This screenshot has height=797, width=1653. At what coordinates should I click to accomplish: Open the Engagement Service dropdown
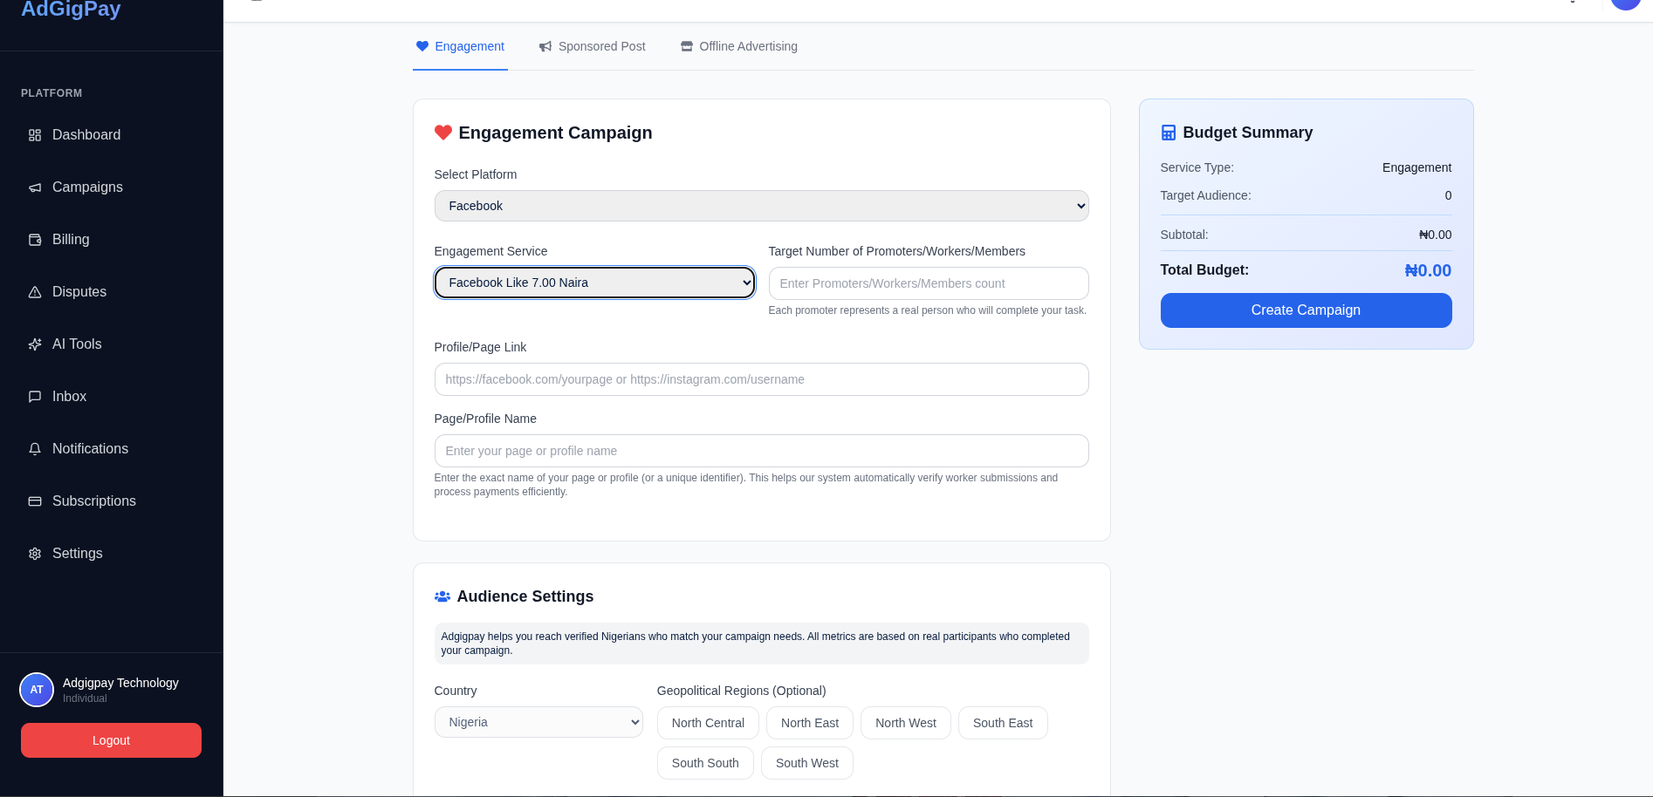point(594,283)
